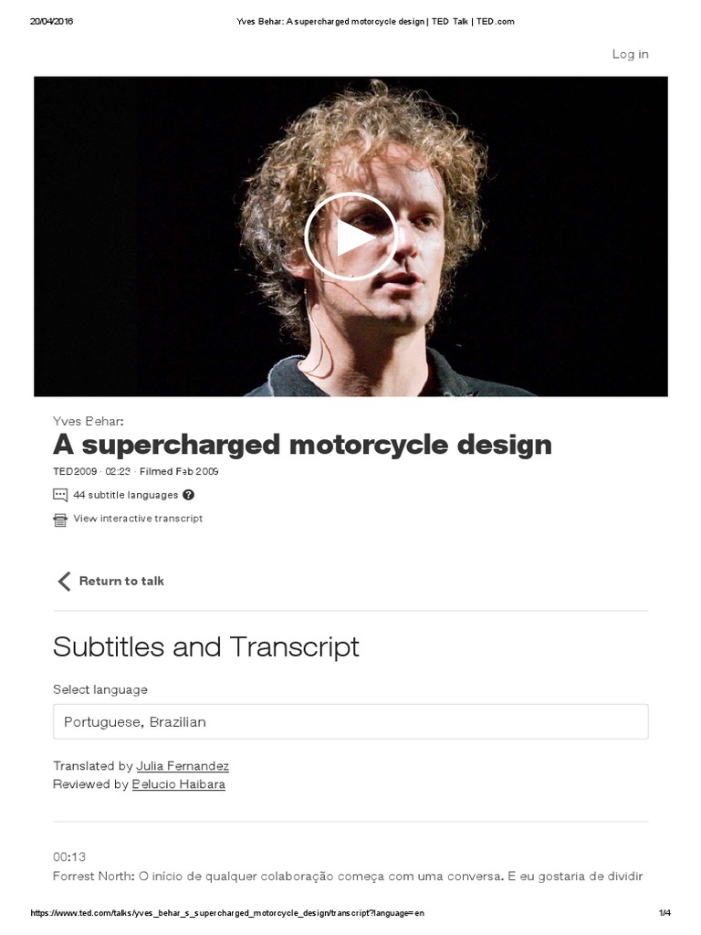Click the ted.com URL in the page footer

coord(227,913)
